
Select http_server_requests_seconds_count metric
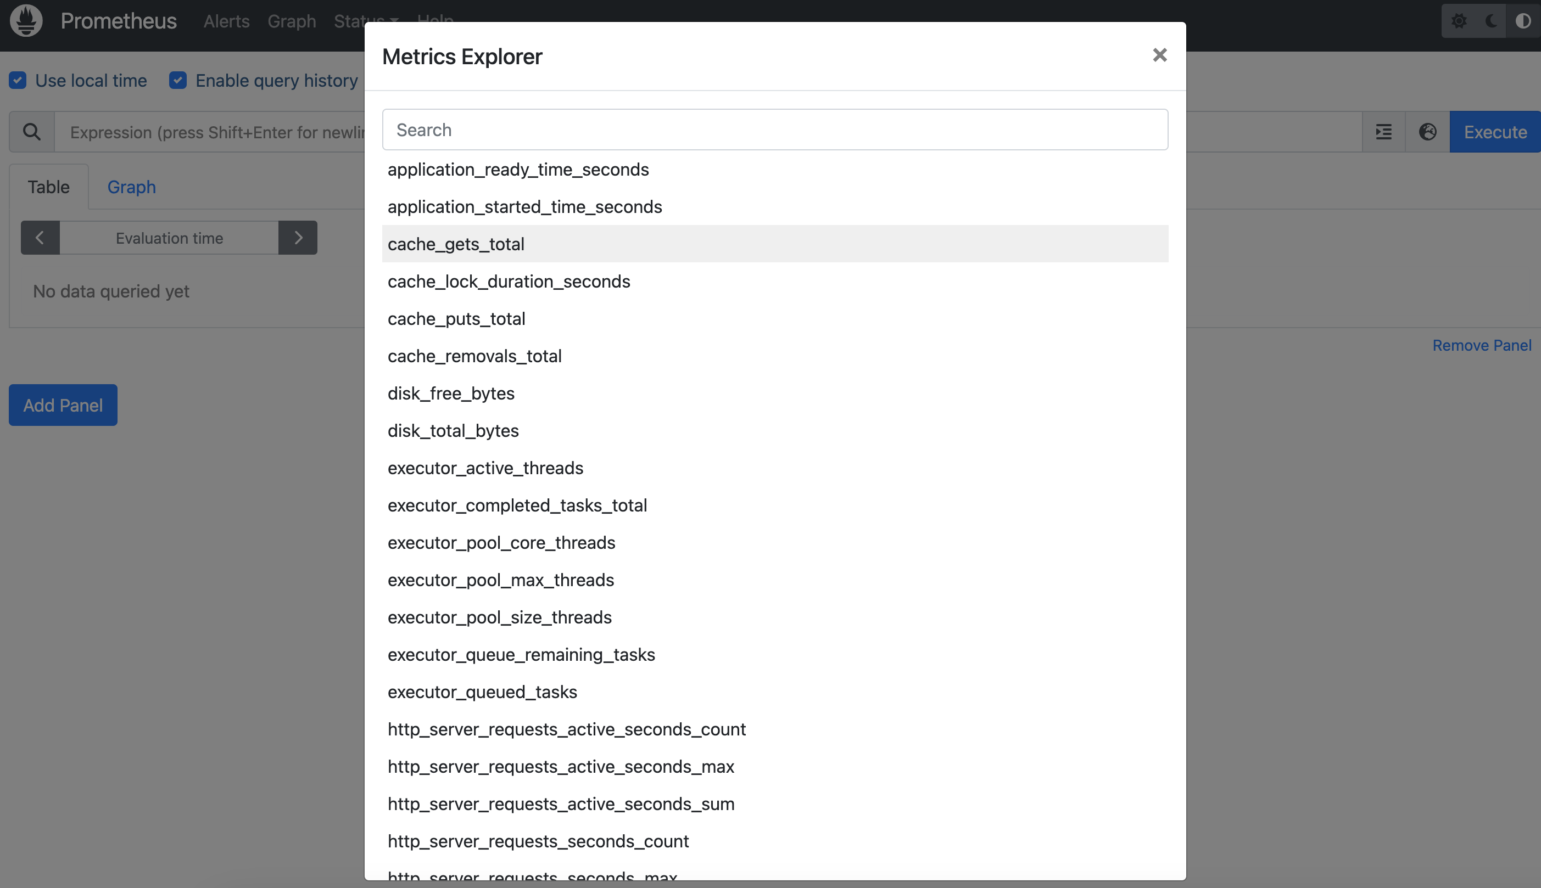775,841
